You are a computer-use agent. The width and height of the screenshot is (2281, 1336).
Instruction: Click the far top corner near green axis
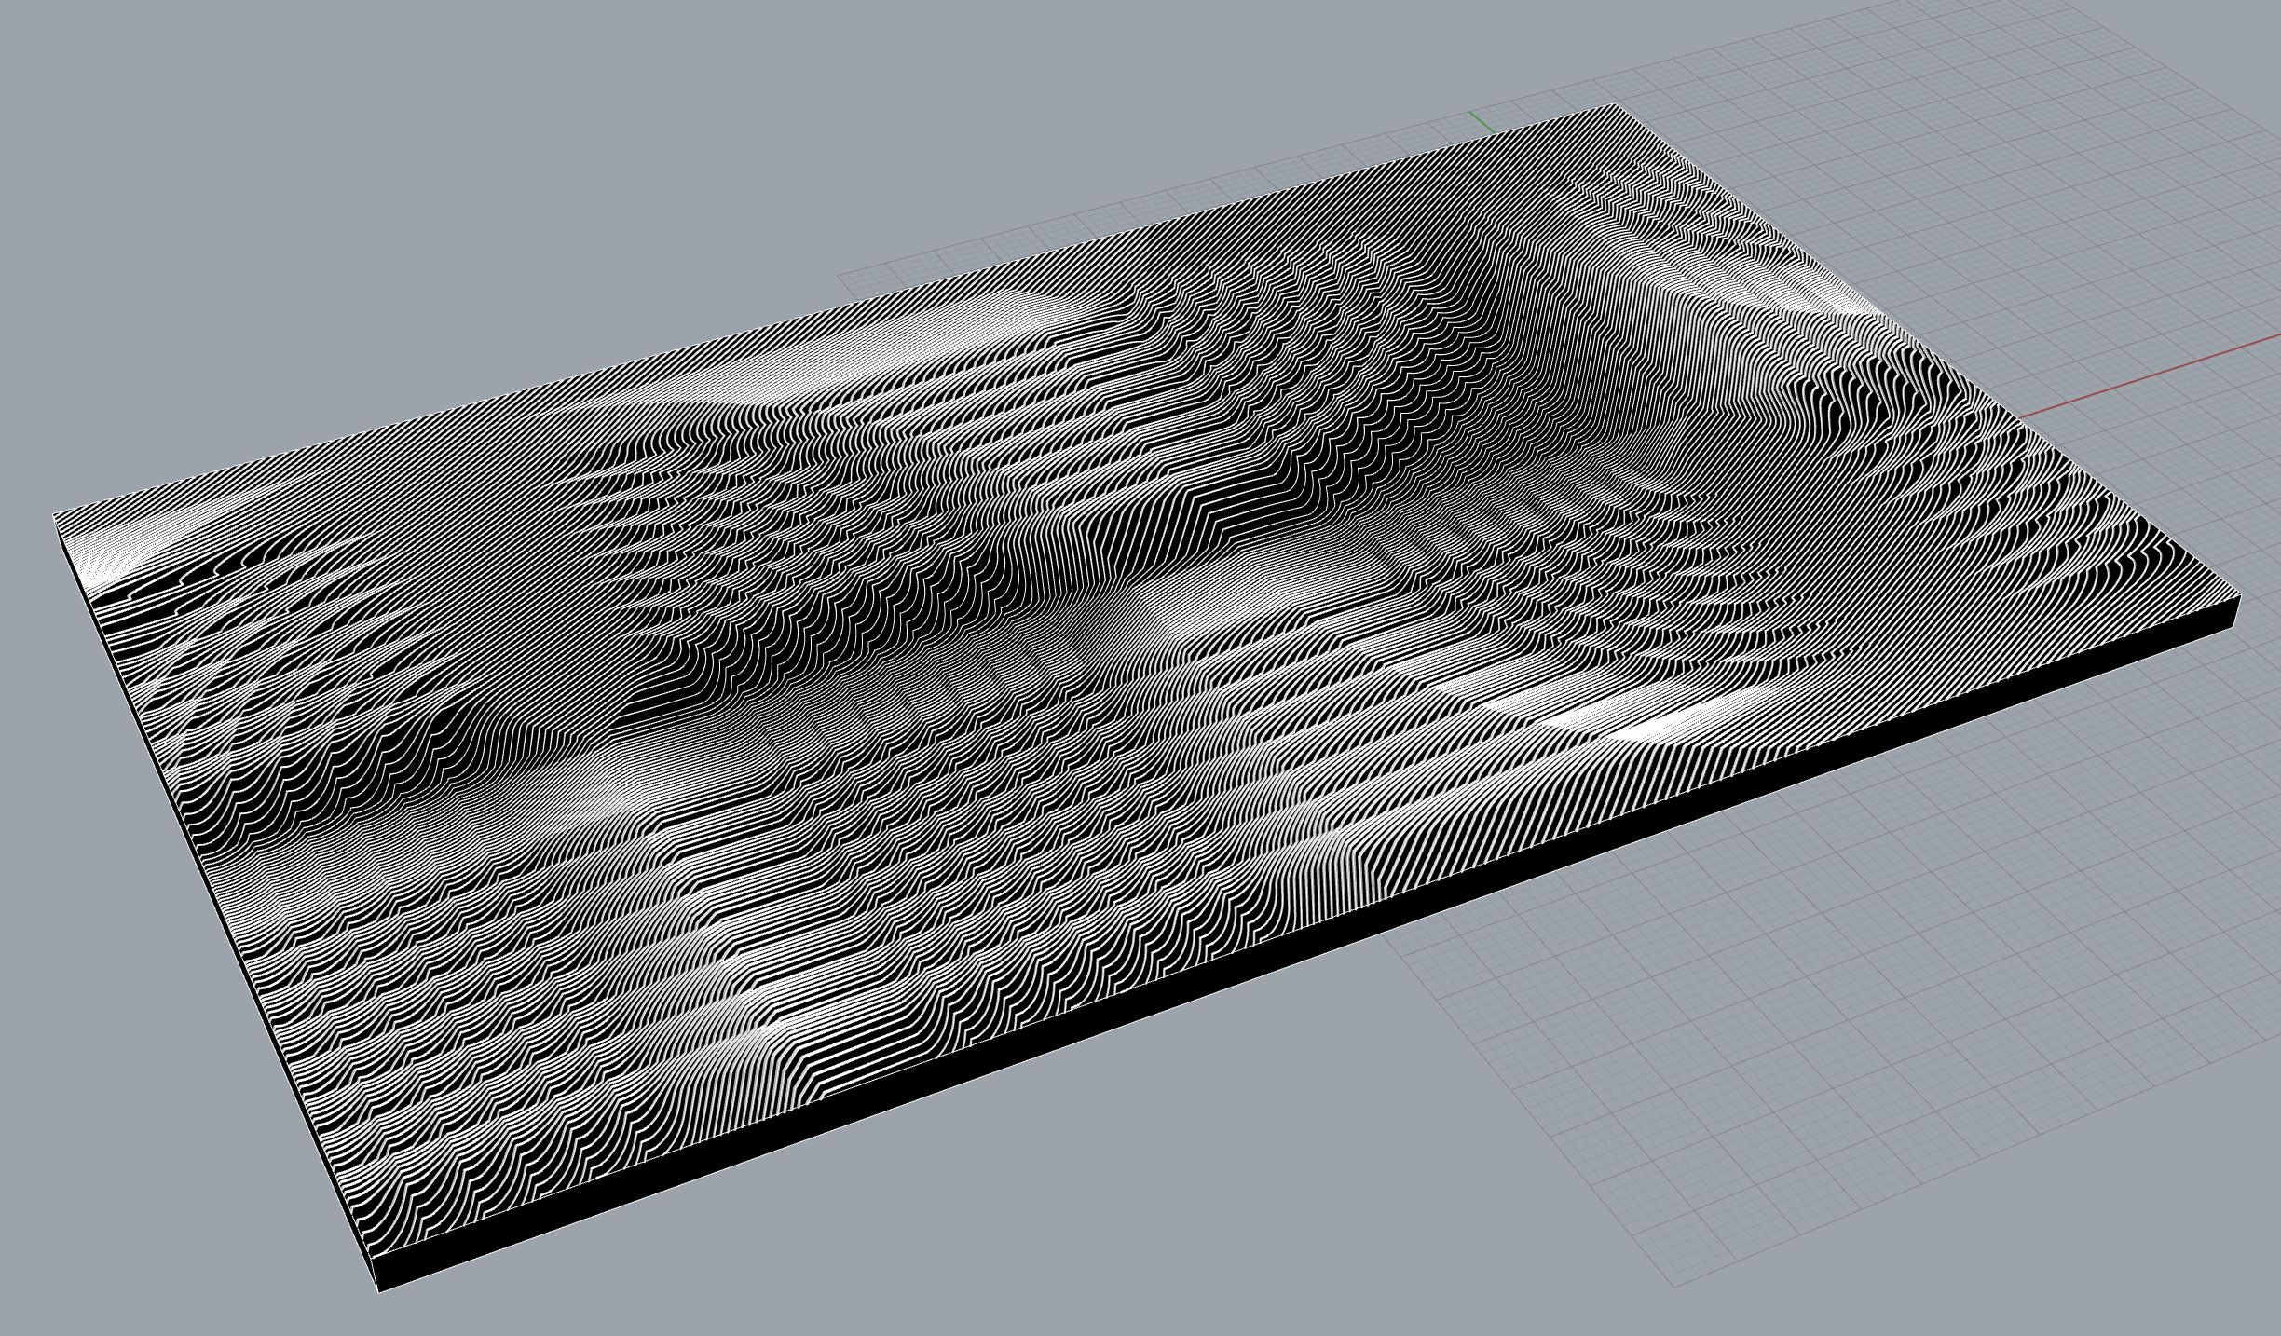coord(1614,105)
